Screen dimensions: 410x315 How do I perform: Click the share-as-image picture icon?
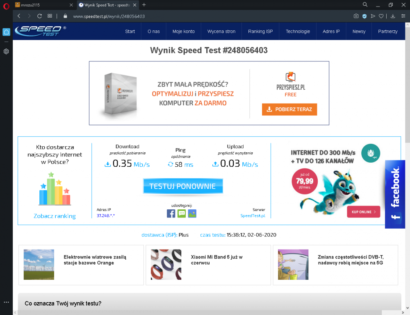[x=192, y=213]
